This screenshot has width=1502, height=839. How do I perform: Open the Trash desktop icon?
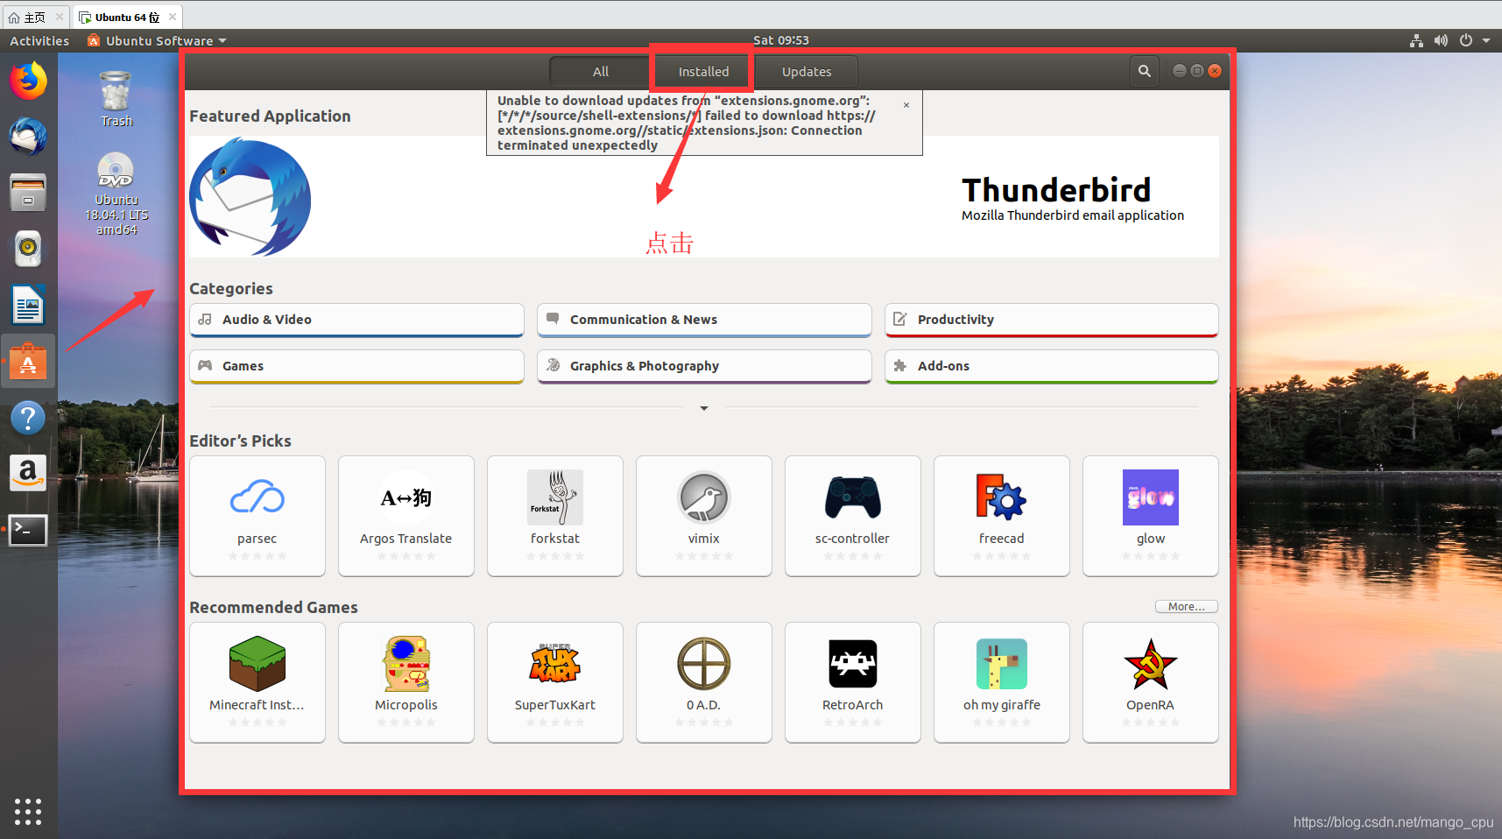(116, 99)
